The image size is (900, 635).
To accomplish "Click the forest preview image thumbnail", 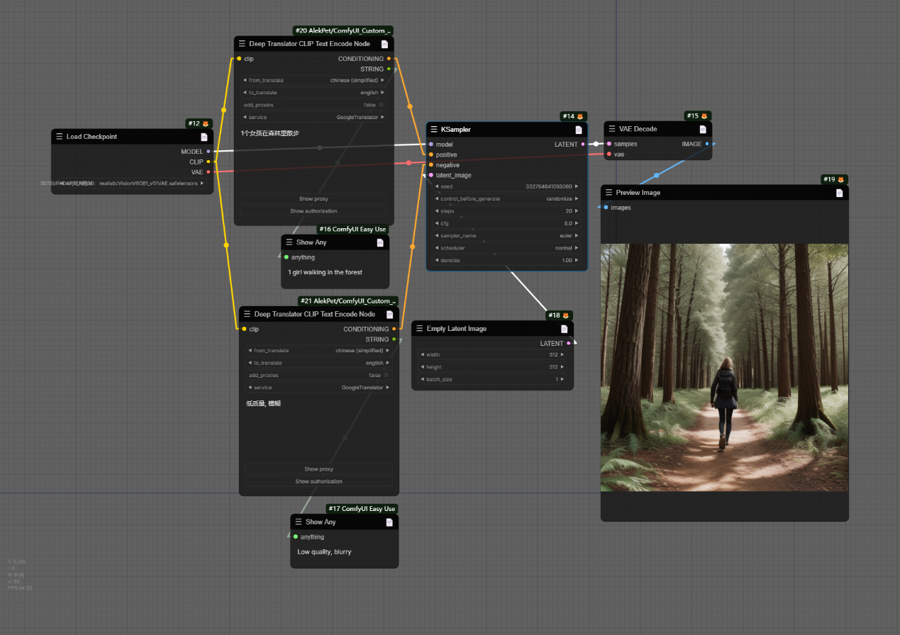I will (x=724, y=367).
